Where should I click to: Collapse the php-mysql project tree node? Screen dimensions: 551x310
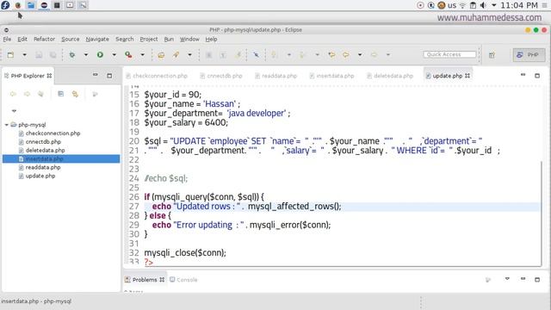coord(6,125)
